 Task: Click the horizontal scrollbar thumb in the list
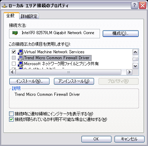click(69, 72)
